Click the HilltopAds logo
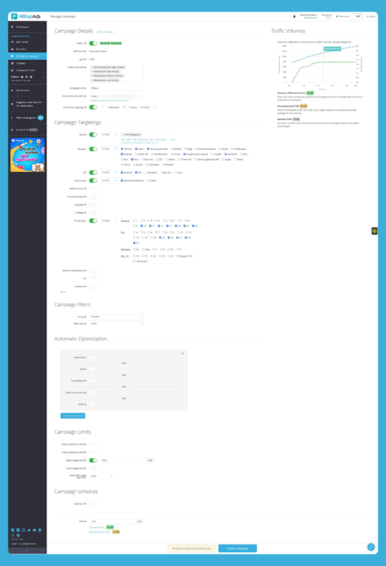386x566 pixels. [x=27, y=17]
